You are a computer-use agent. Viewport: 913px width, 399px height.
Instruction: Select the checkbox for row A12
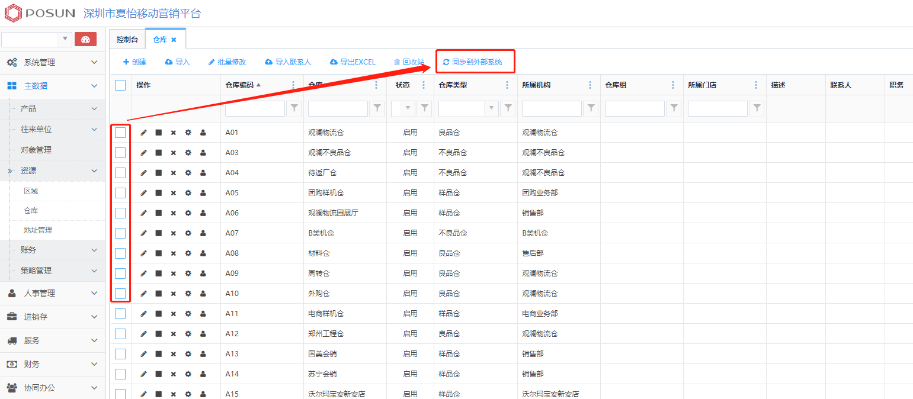[x=120, y=334]
